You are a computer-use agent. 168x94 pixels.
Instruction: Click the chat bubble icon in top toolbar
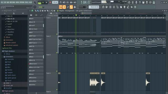[x=150, y=2]
